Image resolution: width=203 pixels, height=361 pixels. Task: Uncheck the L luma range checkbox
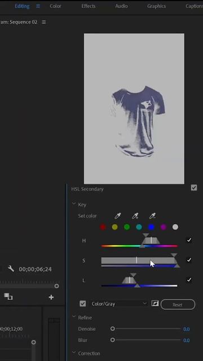coord(189,280)
